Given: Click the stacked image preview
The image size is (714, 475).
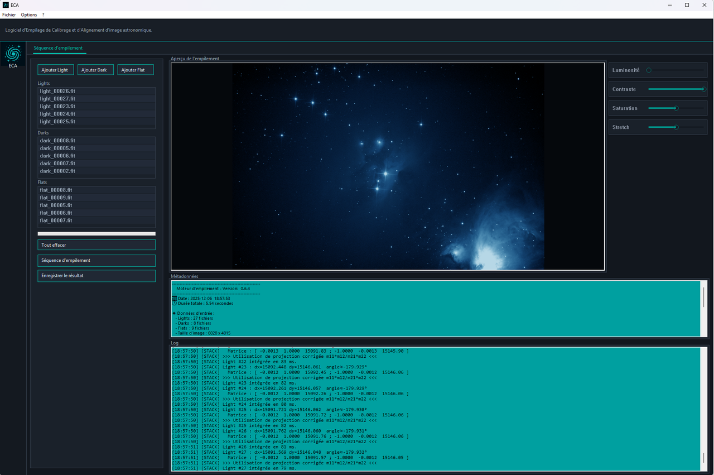Looking at the screenshot, I should [x=388, y=166].
